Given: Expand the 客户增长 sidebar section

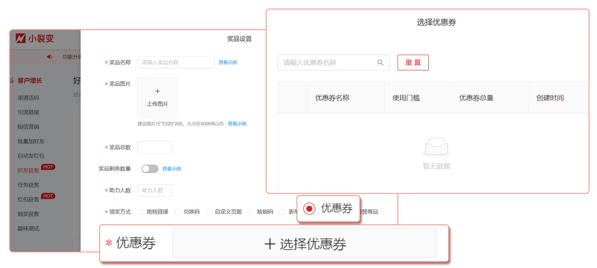Looking at the screenshot, I should click(30, 81).
